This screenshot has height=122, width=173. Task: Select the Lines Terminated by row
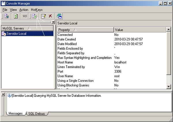tap(112, 67)
